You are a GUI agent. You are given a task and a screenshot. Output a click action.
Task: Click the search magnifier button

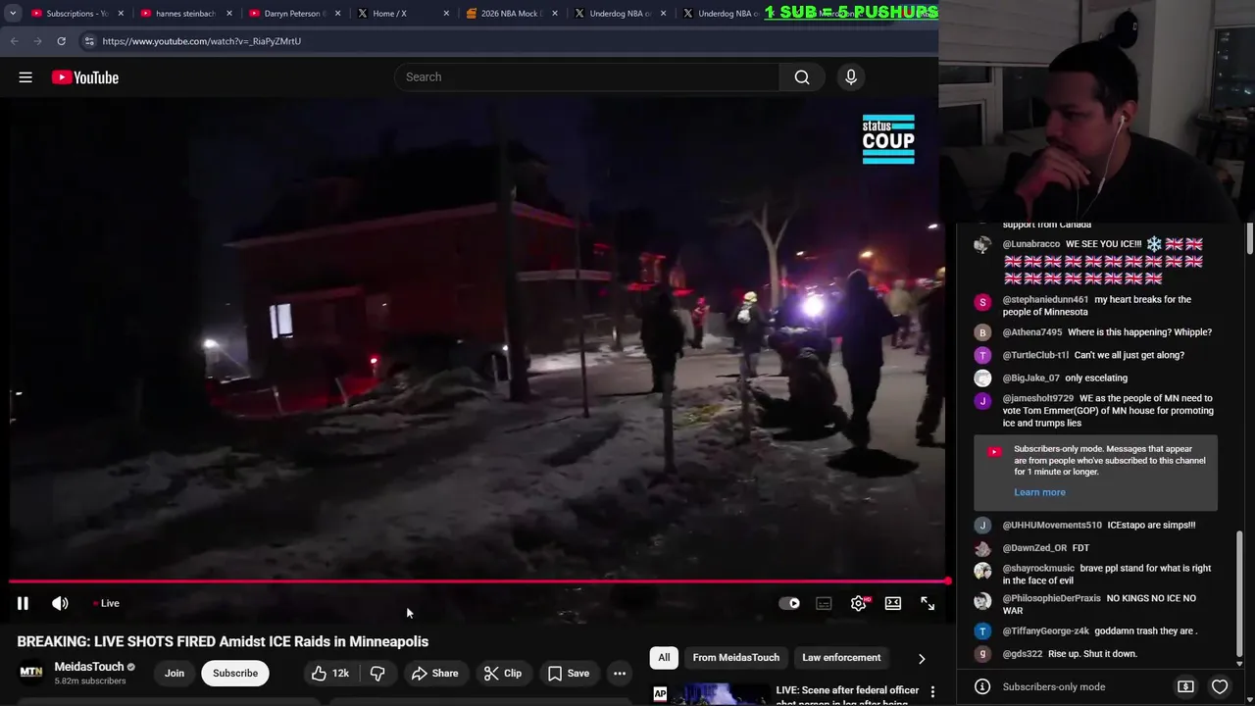[x=802, y=77]
